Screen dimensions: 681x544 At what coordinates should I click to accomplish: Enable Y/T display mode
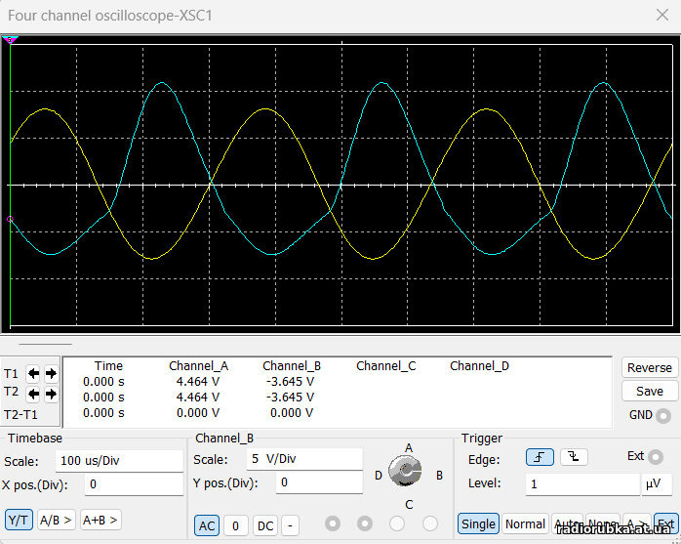19,521
